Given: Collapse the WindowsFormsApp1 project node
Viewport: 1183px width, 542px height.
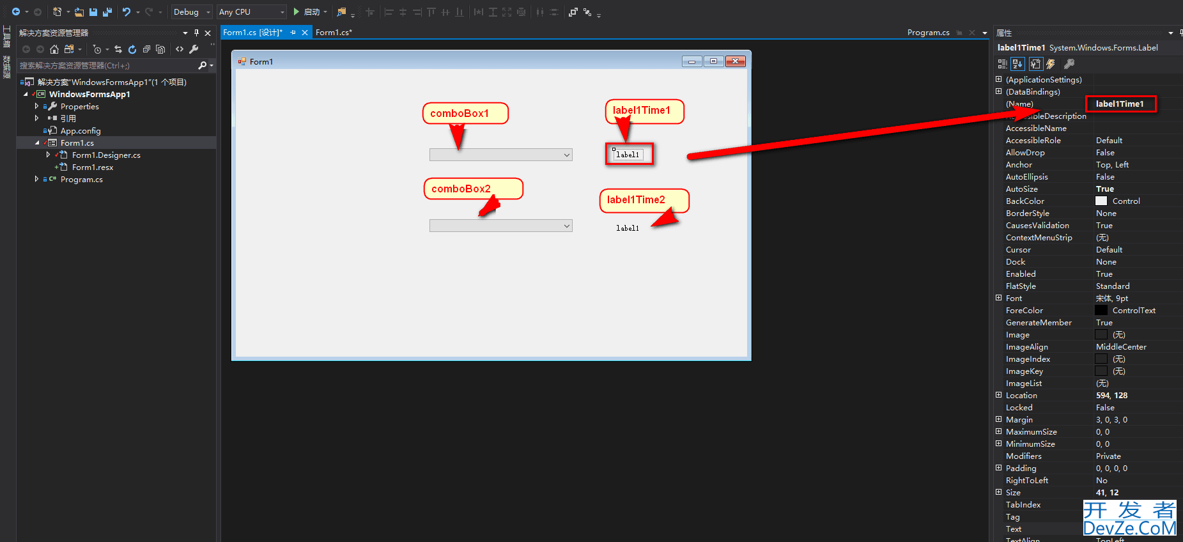Looking at the screenshot, I should click(26, 94).
